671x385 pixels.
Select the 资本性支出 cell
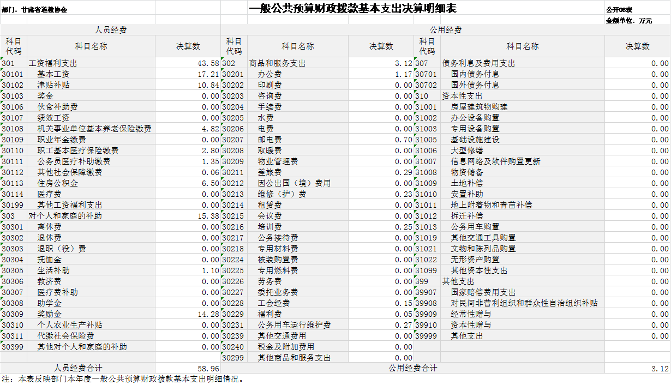tap(522, 96)
